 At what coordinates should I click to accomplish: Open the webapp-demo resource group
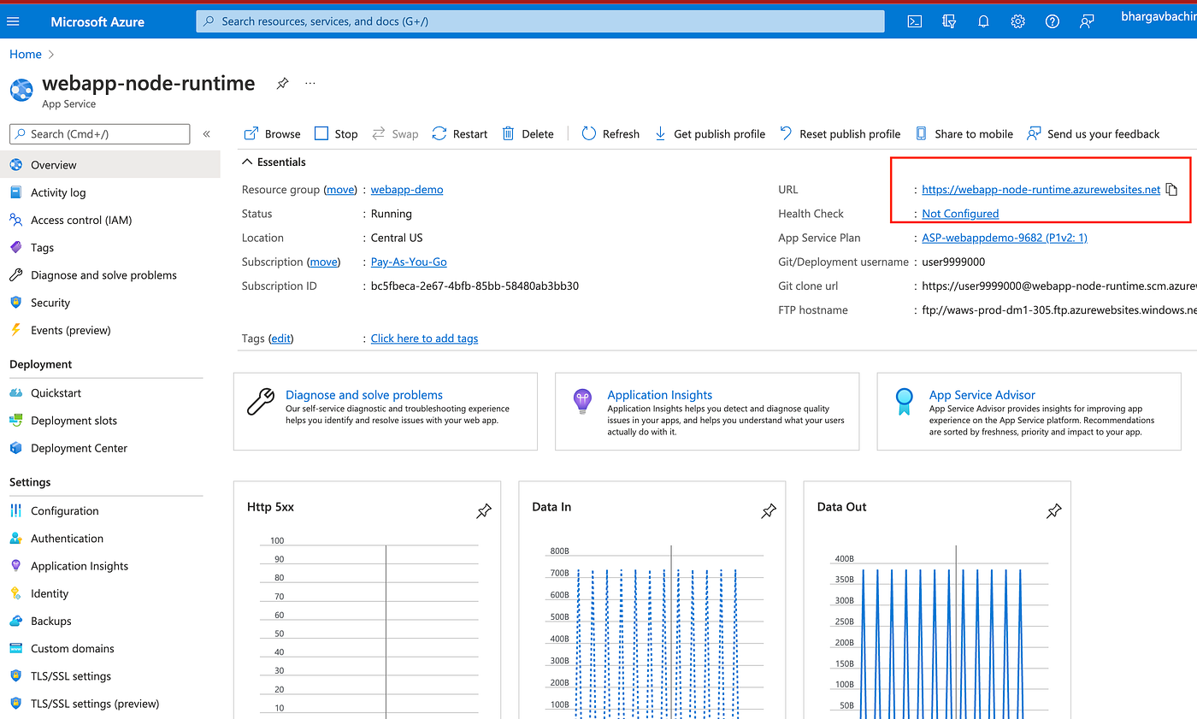click(406, 189)
